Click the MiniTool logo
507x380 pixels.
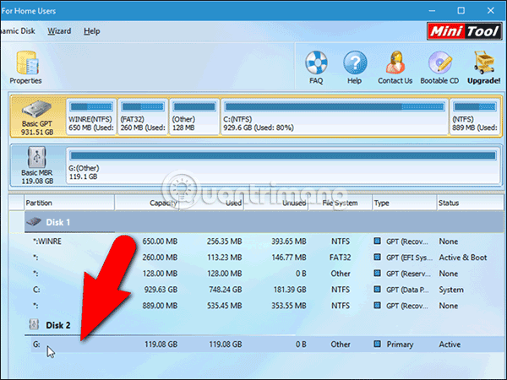pyautogui.click(x=464, y=31)
